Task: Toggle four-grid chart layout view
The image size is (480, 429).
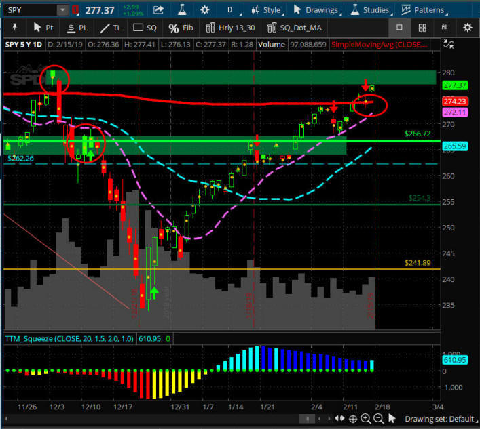Action: coord(422,28)
